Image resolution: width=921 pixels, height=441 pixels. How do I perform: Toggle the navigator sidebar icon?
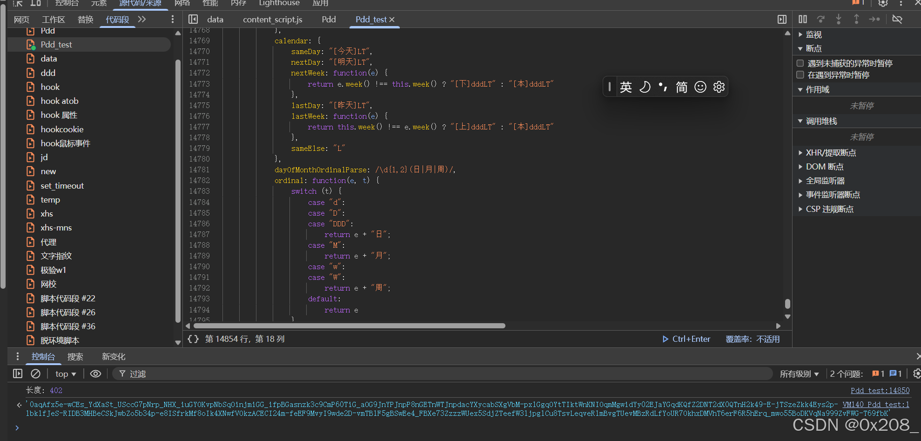tap(193, 19)
